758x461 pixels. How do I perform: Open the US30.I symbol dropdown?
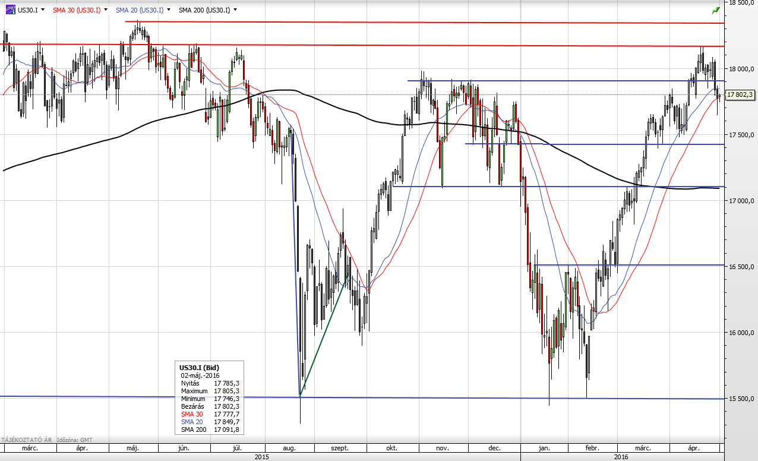[x=43, y=10]
